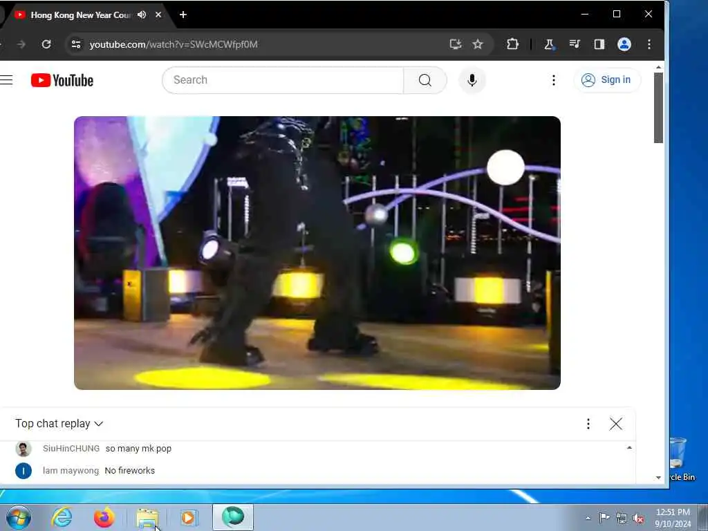Viewport: 708px width, 531px height.
Task: Click the SiuHinCHUNG username
Action: [71, 448]
